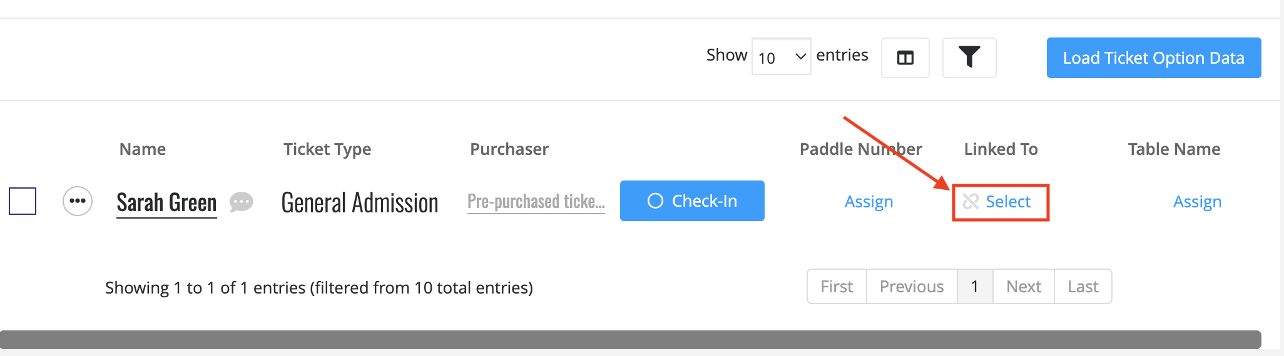Screen dimensions: 1284x356
Task: Click the broken-link icon in Linked To
Action: click(x=971, y=201)
